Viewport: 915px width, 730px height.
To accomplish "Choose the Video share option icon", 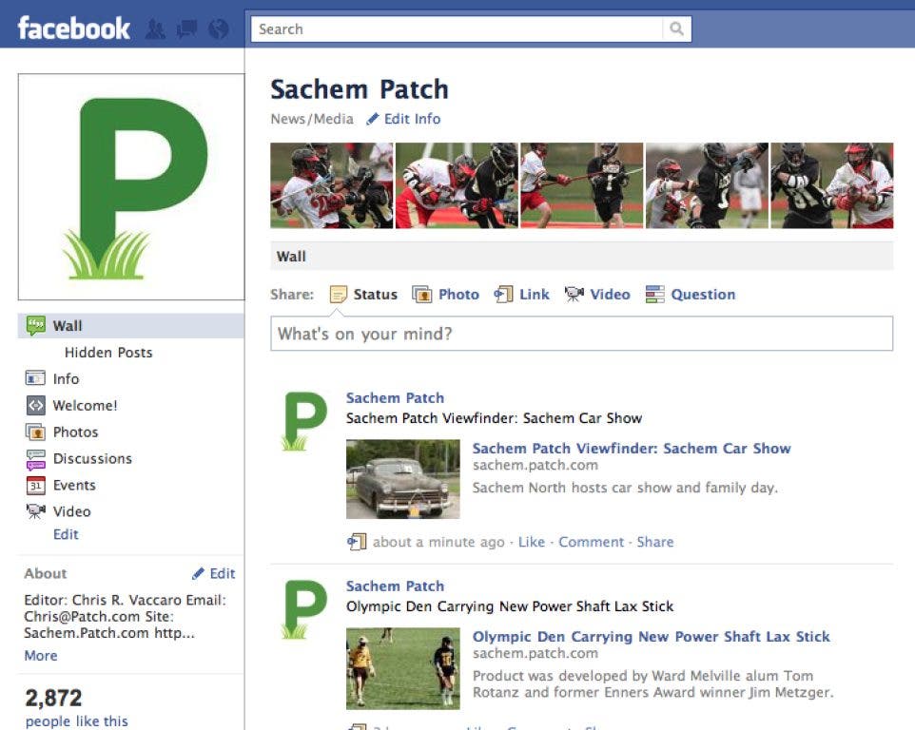I will [x=574, y=295].
